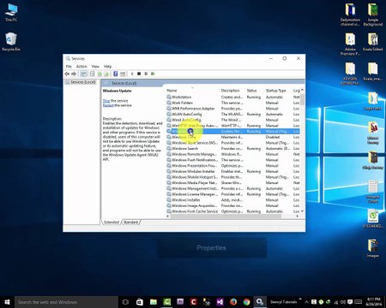Refresh the services list via toolbar
The width and height of the screenshot is (386, 308).
100,74
